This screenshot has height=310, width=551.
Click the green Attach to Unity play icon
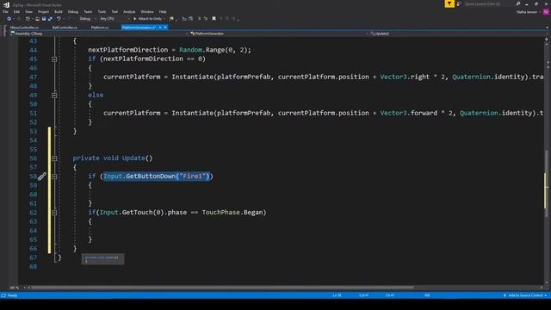(x=134, y=19)
